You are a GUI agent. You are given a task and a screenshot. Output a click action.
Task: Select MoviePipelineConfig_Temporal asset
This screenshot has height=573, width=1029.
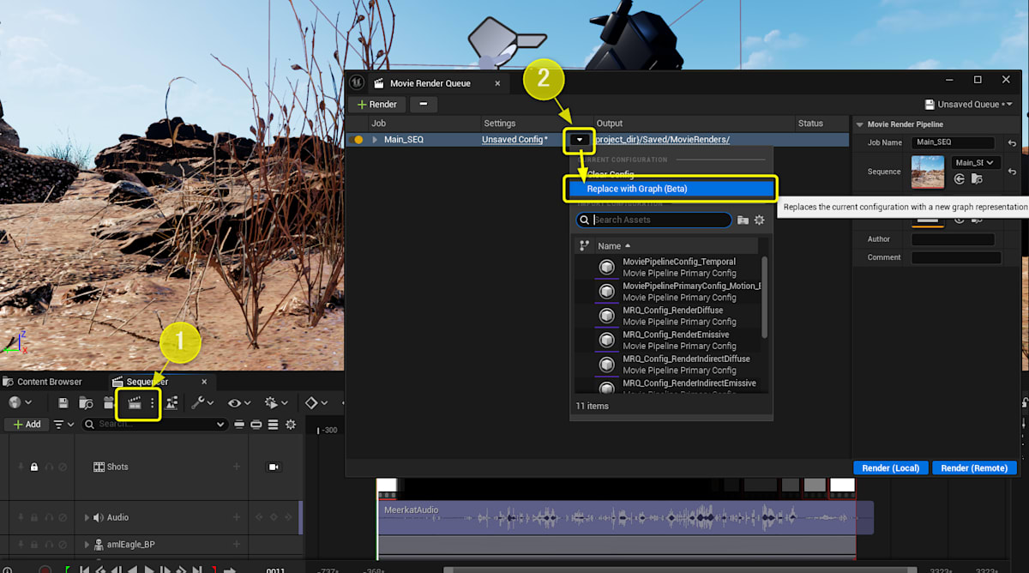click(667, 267)
